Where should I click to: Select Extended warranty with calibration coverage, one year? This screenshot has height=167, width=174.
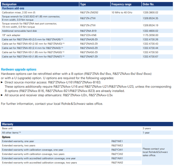[x=32, y=150]
